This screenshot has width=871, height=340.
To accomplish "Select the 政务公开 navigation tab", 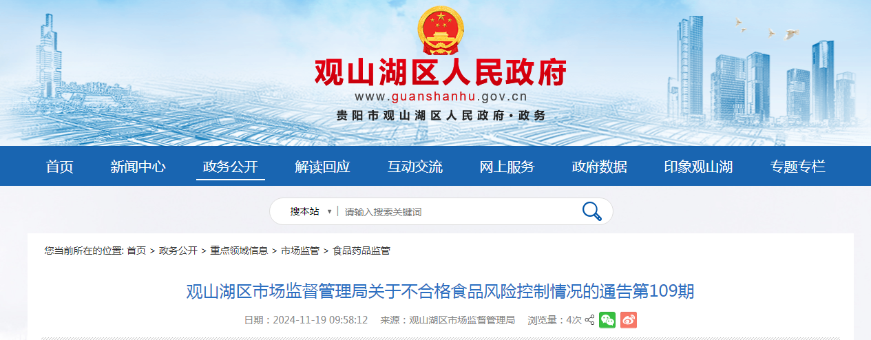I will coord(231,167).
